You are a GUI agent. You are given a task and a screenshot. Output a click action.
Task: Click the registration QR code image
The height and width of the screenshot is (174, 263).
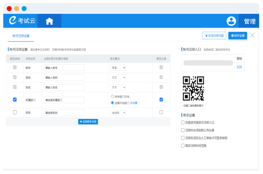coord(193,89)
